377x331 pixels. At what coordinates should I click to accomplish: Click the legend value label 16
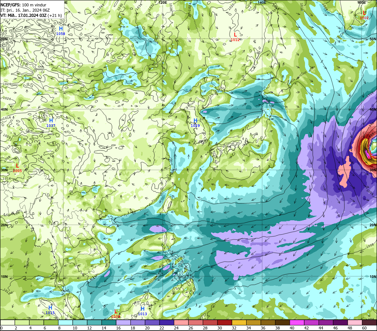click(x=118, y=328)
